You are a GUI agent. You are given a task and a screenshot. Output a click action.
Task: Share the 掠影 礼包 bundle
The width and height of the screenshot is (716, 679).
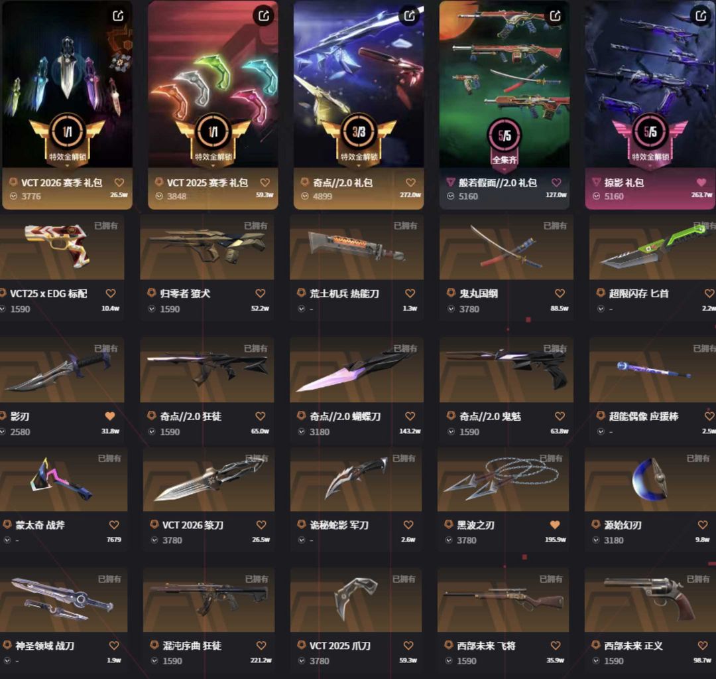pyautogui.click(x=701, y=16)
